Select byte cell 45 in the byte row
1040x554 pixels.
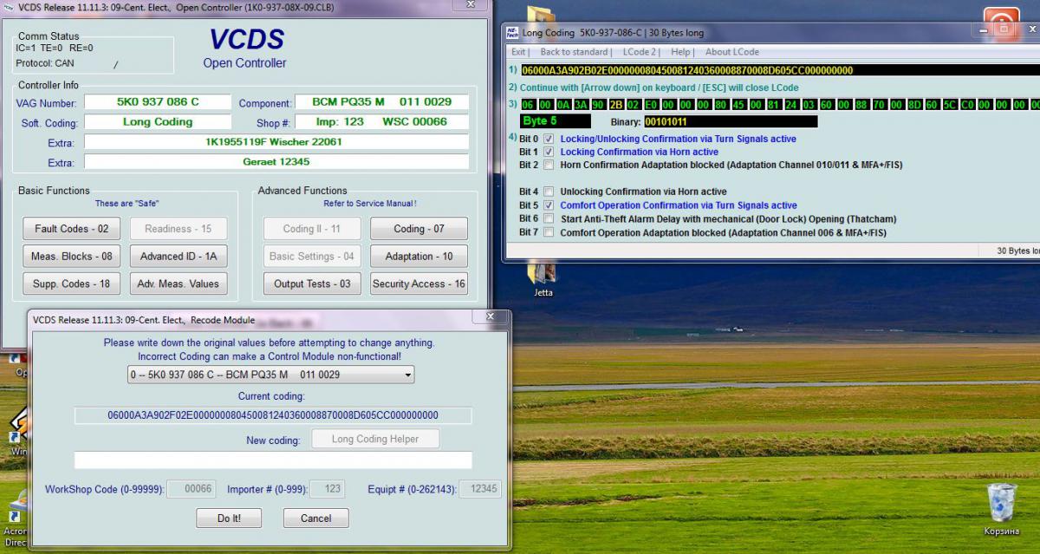click(738, 105)
